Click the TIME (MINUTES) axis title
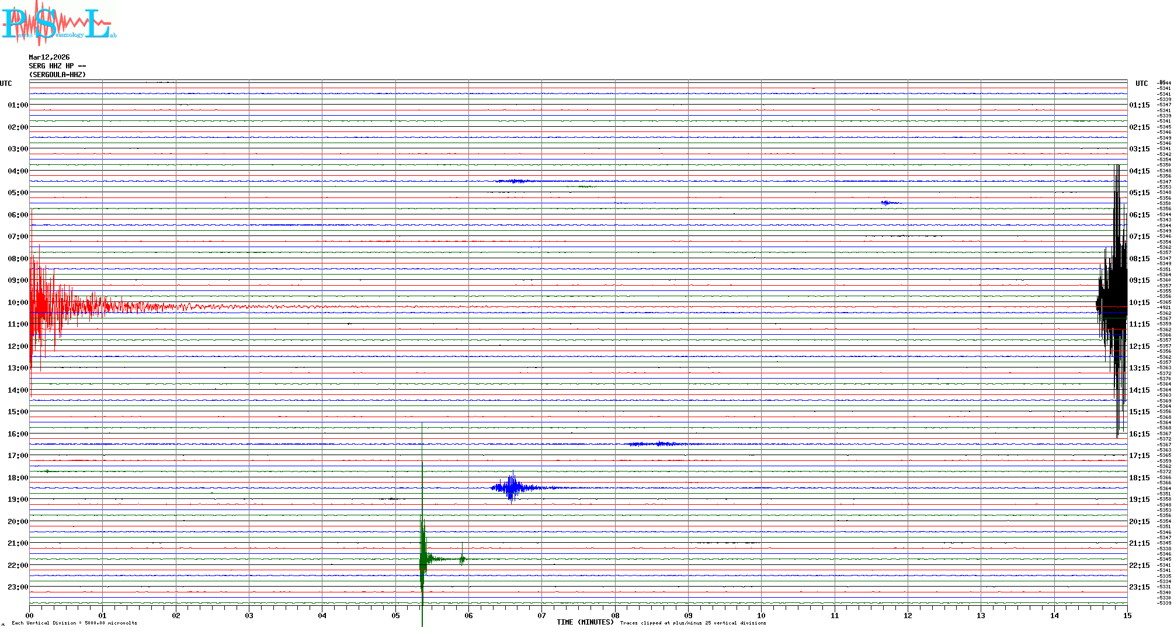 [585, 622]
